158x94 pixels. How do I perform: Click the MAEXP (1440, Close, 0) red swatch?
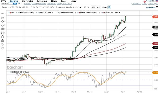[x=80, y=13]
